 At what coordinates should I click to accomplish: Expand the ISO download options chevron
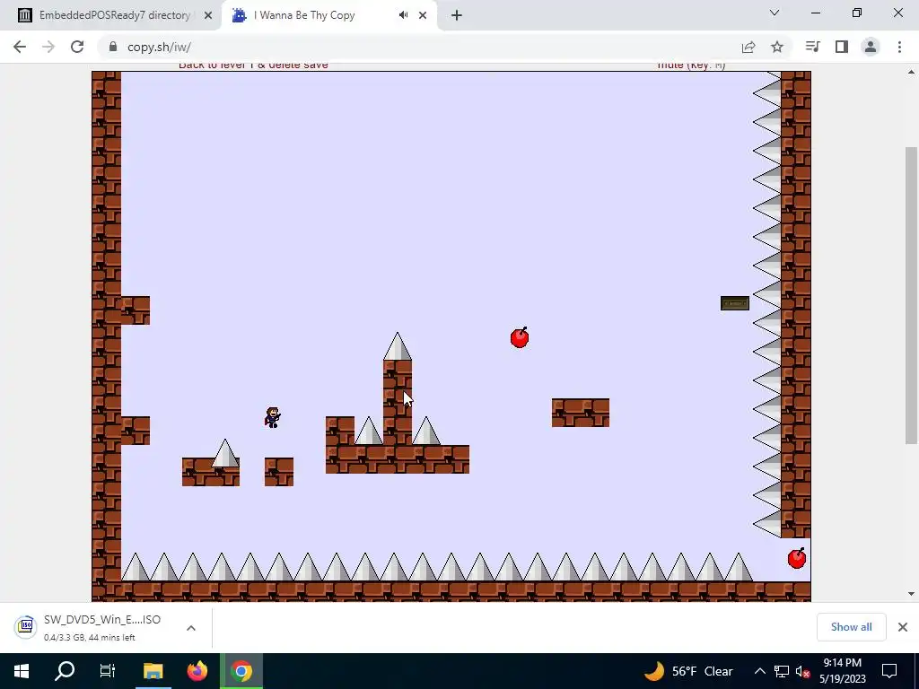click(191, 628)
